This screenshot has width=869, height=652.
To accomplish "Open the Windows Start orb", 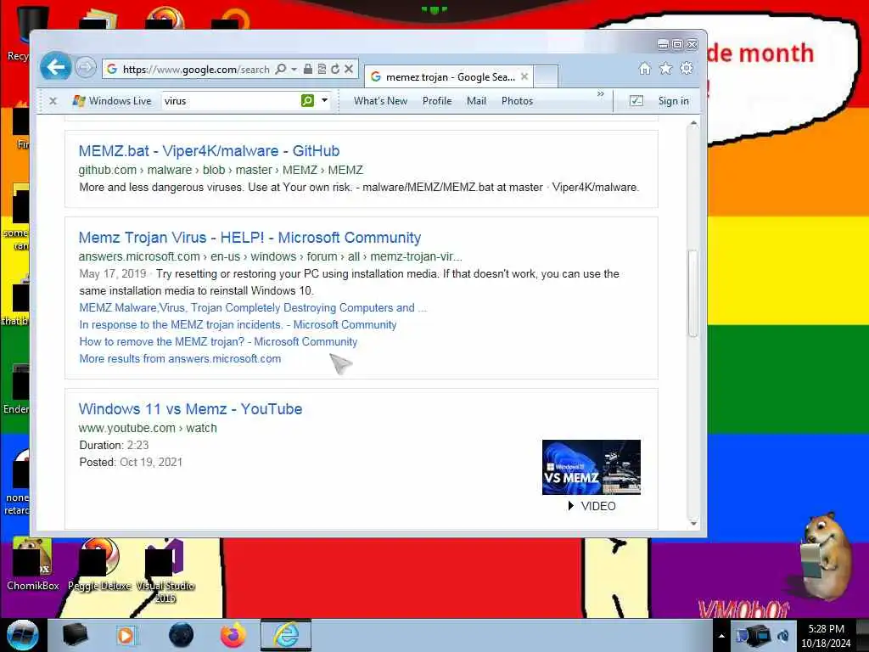I will 22,635.
